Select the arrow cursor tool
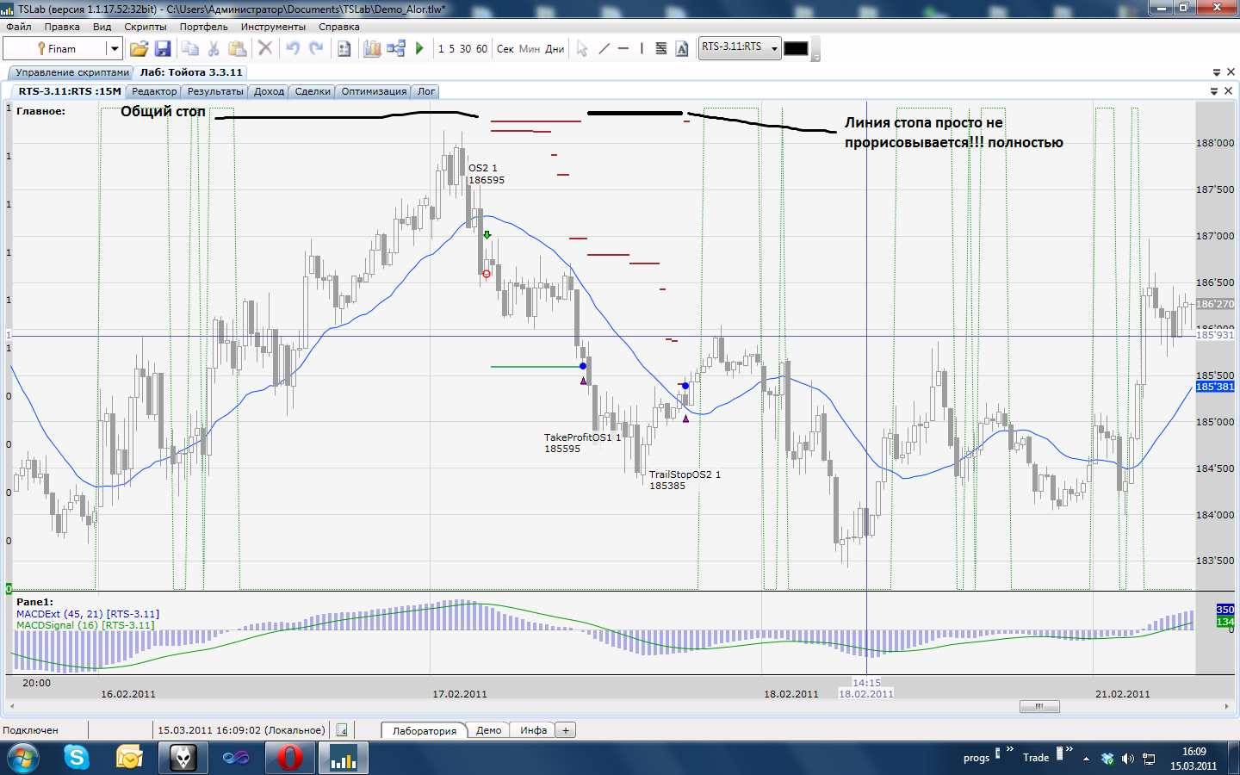This screenshot has width=1240, height=775. point(582,49)
